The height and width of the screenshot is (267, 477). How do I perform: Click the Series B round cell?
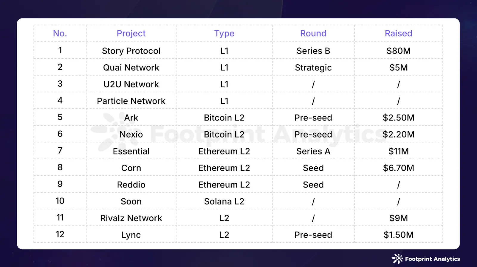[x=313, y=51]
